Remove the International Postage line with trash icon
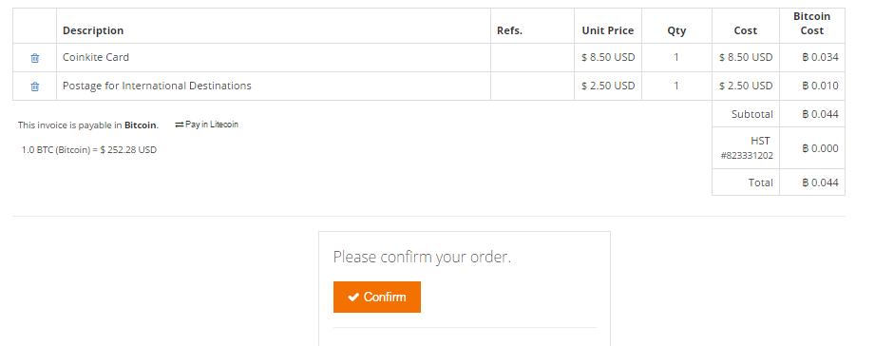The height and width of the screenshot is (346, 875). point(34,86)
